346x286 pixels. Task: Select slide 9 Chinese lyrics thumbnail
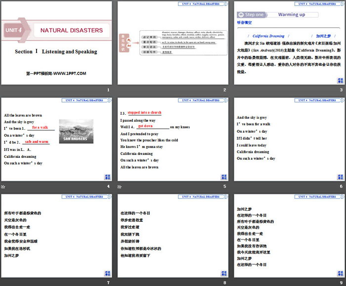pyautogui.click(x=289, y=236)
